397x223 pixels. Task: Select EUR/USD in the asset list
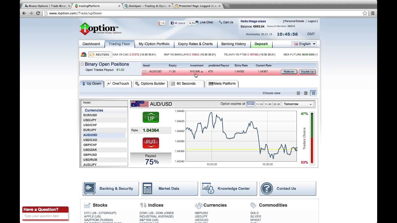pyautogui.click(x=104, y=115)
